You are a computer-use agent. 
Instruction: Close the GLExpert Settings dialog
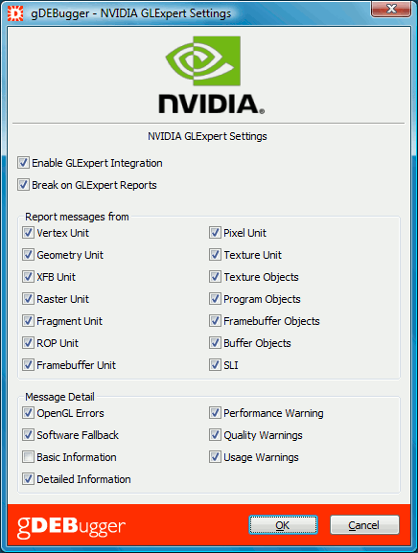391,9
